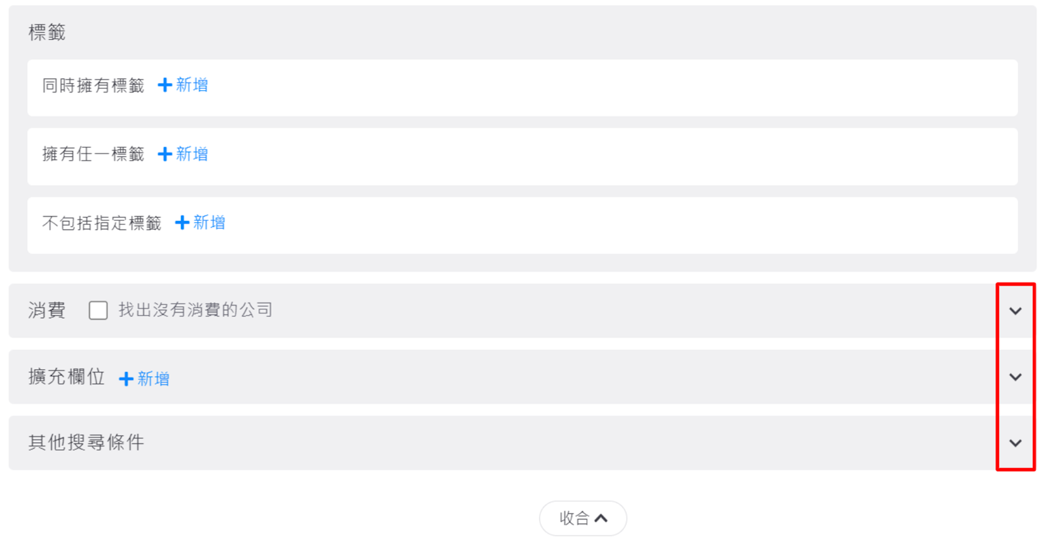Click the 其他搜尋條件 section title

coord(86,443)
